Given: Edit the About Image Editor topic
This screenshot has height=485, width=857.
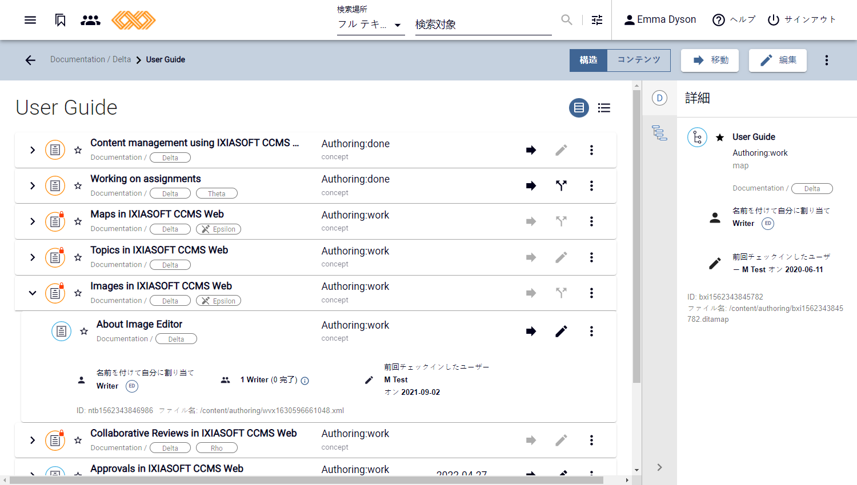Looking at the screenshot, I should pyautogui.click(x=561, y=332).
